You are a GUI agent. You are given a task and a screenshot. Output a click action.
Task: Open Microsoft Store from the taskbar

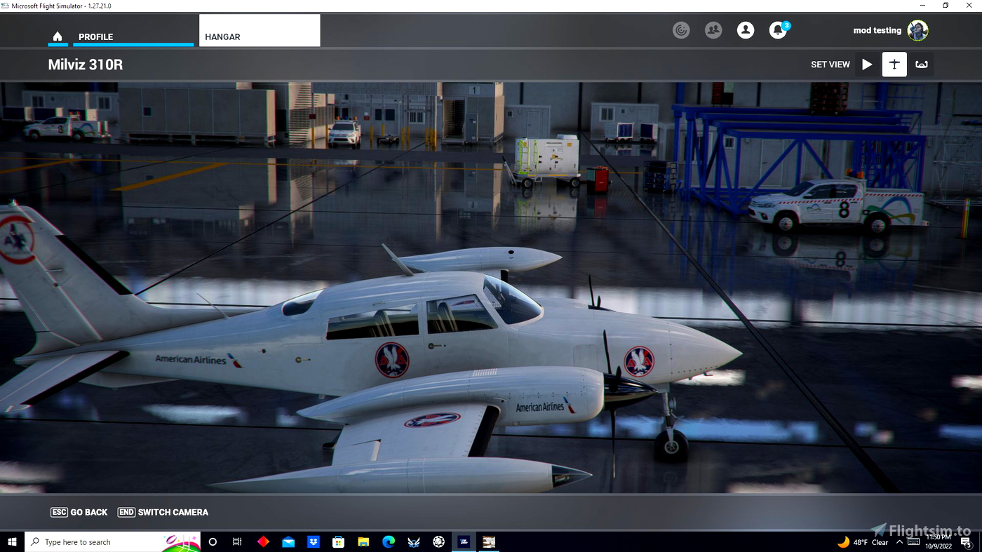(338, 542)
